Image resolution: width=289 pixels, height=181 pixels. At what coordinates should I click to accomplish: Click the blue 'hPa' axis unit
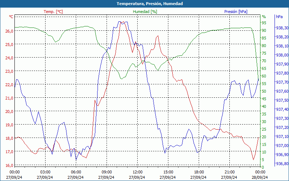(x=279, y=17)
